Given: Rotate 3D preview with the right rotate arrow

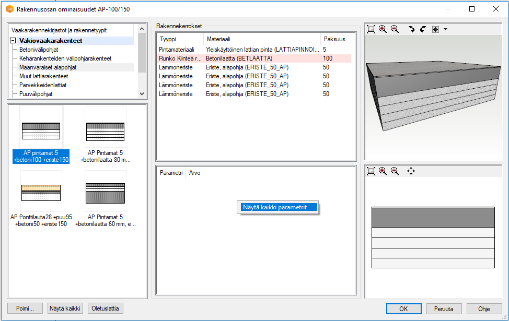Looking at the screenshot, I should (x=423, y=30).
